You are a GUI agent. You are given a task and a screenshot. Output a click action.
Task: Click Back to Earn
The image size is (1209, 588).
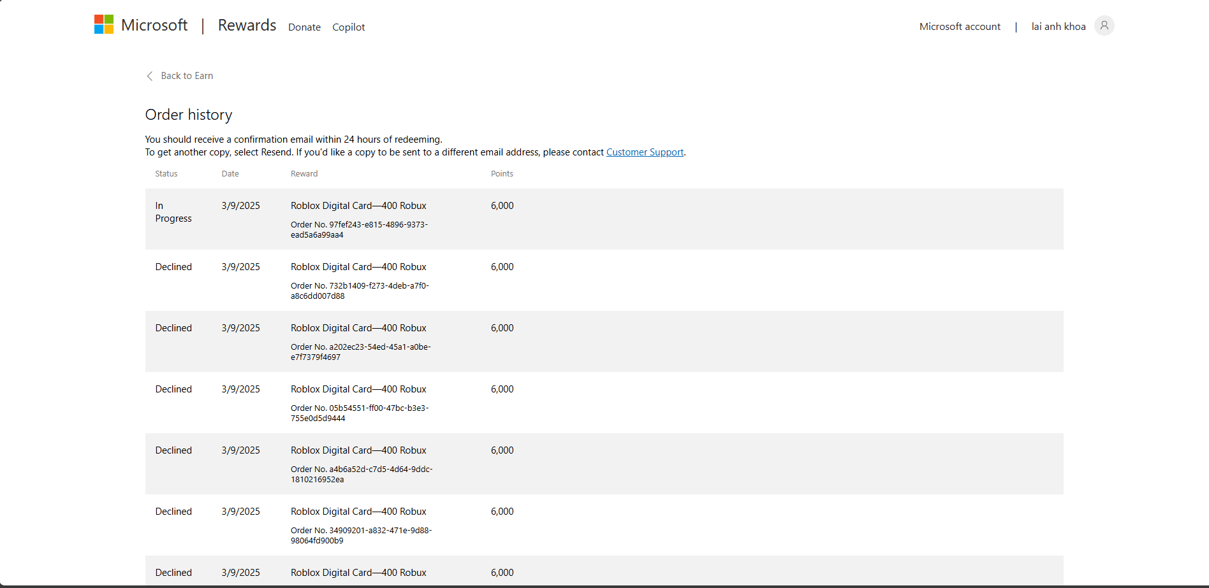point(187,76)
